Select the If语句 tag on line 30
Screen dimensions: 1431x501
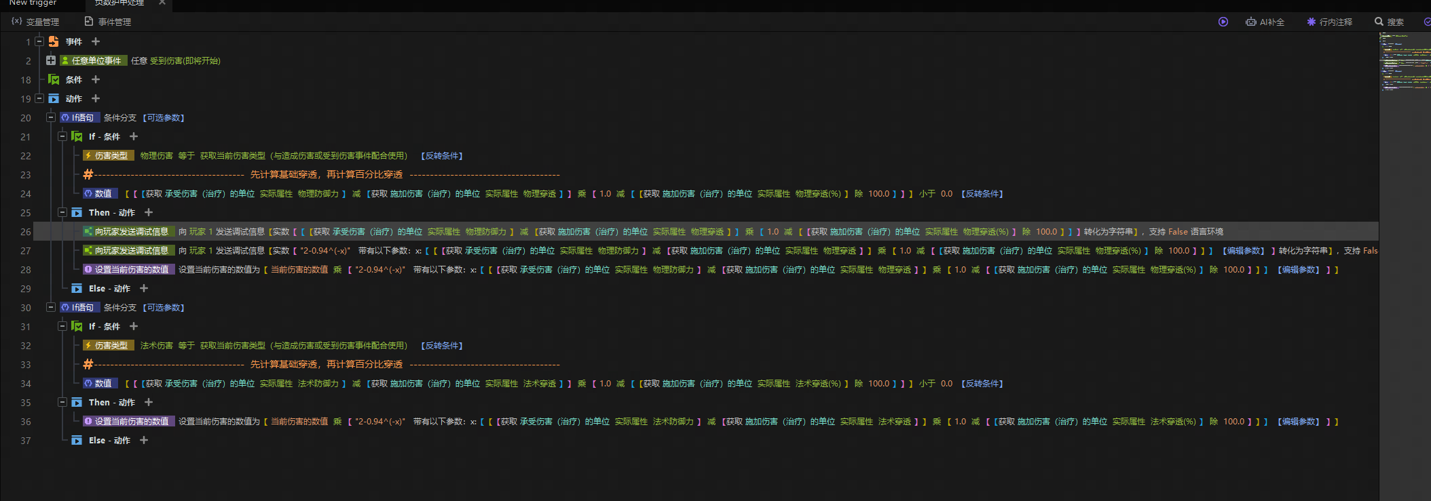tap(80, 307)
